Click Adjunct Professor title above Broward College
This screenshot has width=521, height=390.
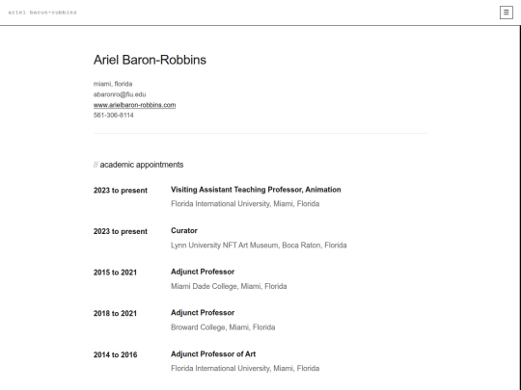coord(203,313)
